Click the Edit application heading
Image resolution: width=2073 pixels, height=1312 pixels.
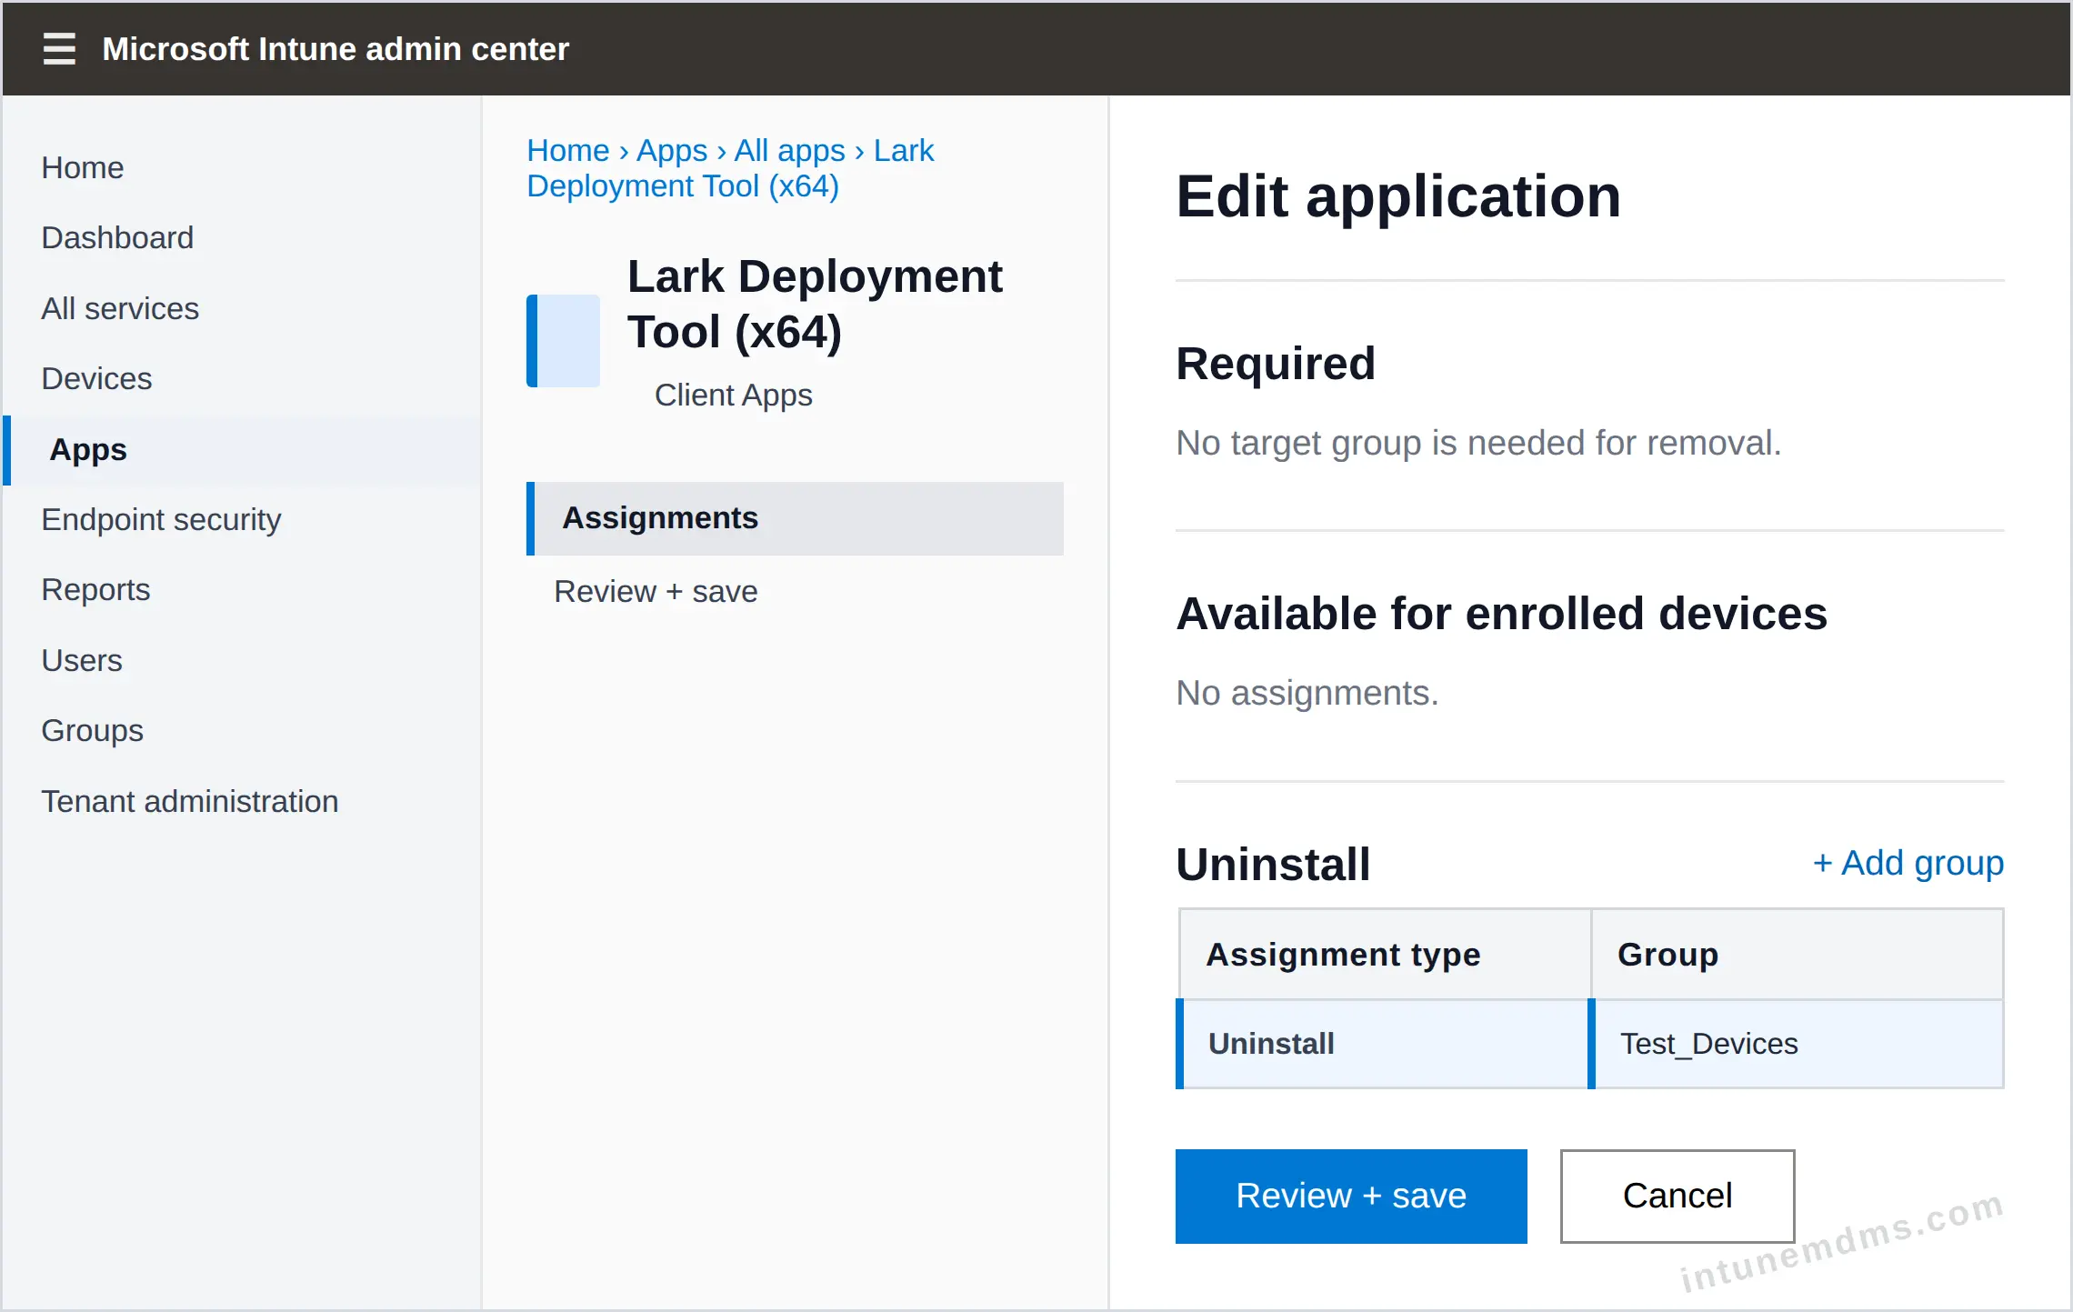point(1398,196)
